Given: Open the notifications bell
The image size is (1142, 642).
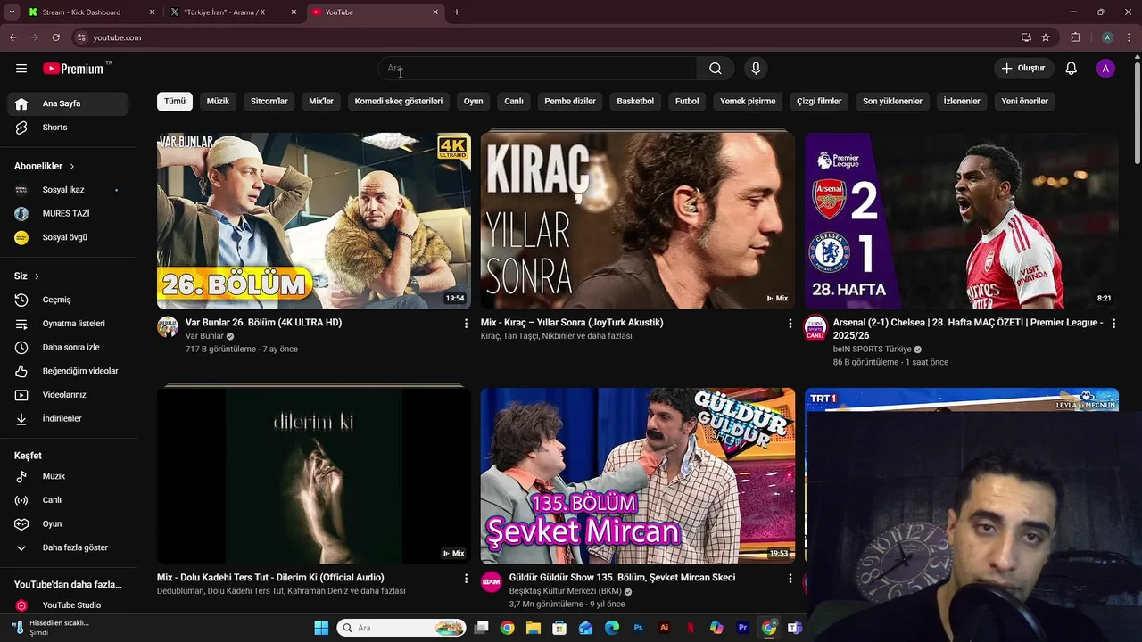Looking at the screenshot, I should pyautogui.click(x=1072, y=69).
